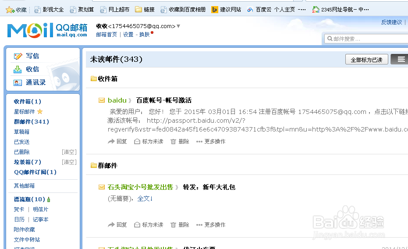Click folder icon beside 收件箱 heading
This screenshot has width=408, height=249.
93,78
